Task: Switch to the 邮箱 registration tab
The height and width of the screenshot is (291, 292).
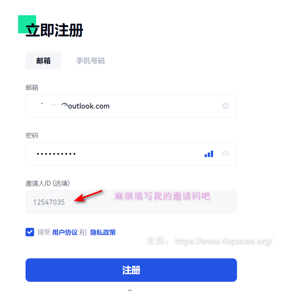Action: (44, 61)
